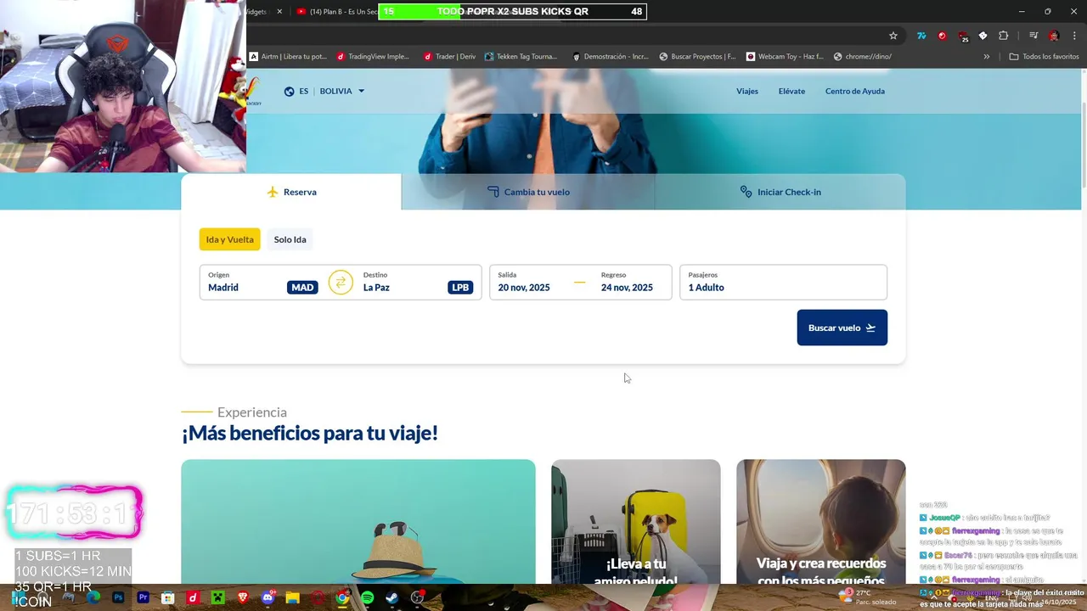Open the Chrome extensions puzzle icon
The height and width of the screenshot is (611, 1087).
pos(1003,36)
